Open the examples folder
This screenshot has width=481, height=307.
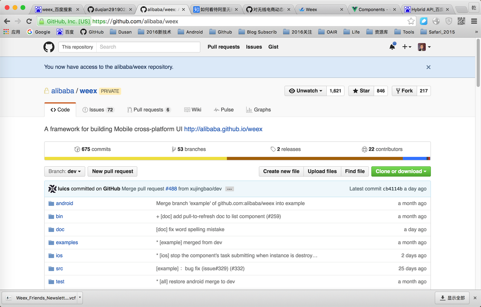(67, 243)
